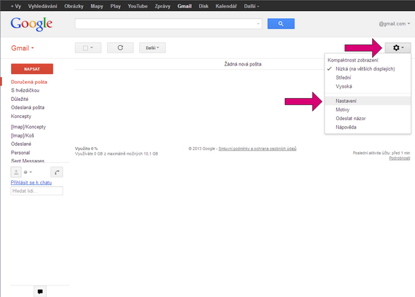Open Vyhledávání in the top bar
This screenshot has width=415, height=297.
[43, 6]
